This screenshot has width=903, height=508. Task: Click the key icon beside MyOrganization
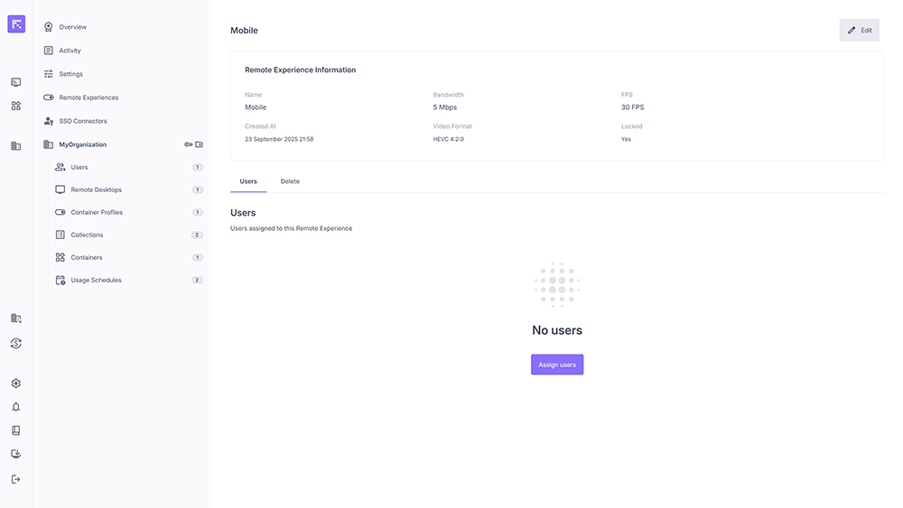click(x=189, y=144)
